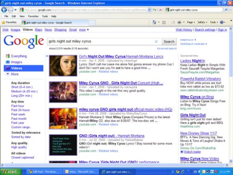Click the Print icon in command bar
The width and height of the screenshot is (233, 175).
tap(179, 22)
